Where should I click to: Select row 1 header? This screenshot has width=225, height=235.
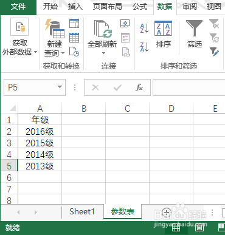tap(9, 120)
